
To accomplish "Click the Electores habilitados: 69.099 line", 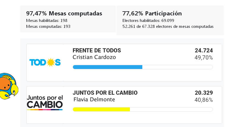I will pyautogui.click(x=148, y=20).
